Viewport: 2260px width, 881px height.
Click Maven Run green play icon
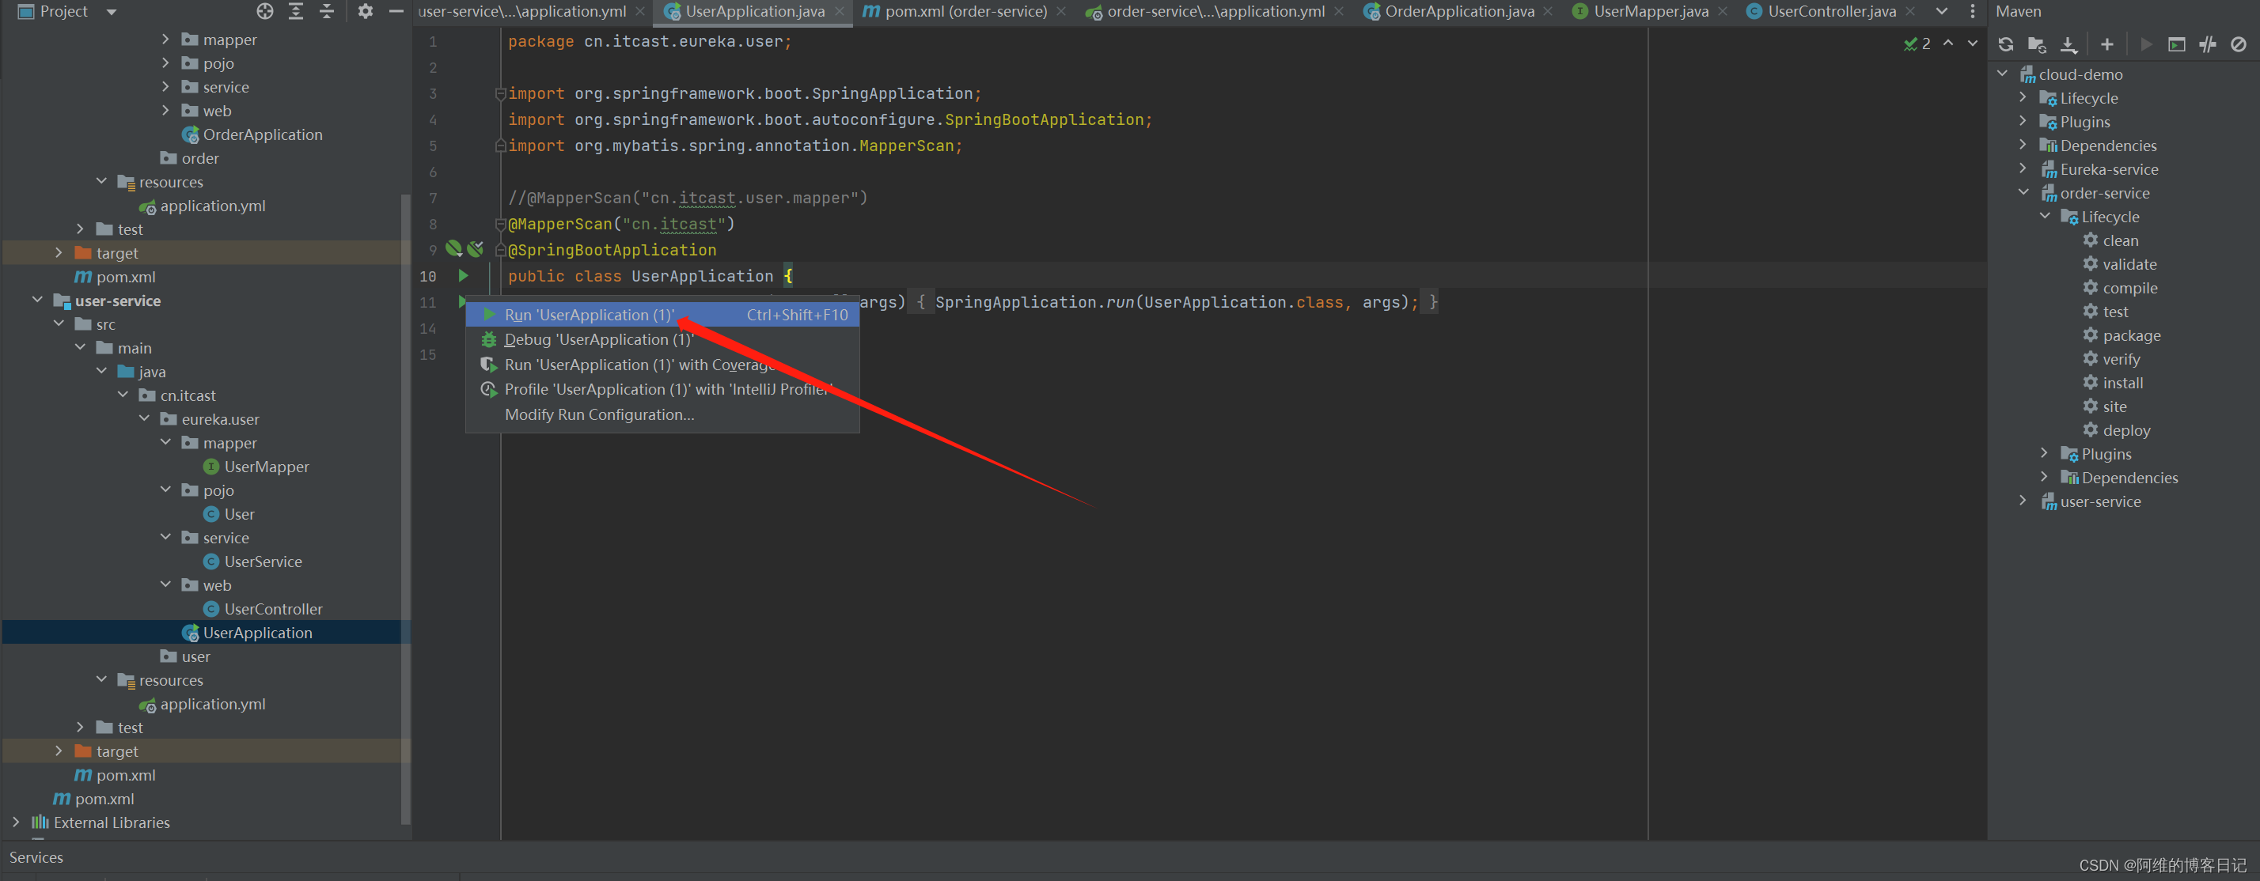pyautogui.click(x=2146, y=45)
